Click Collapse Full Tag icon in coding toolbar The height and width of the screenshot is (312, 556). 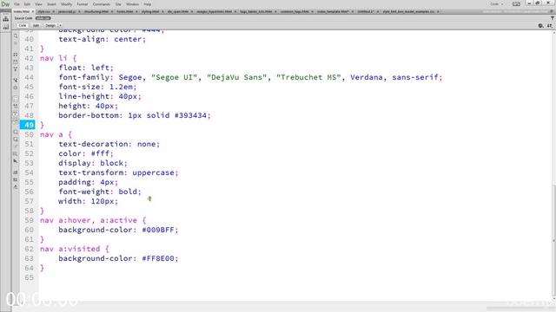[x=16, y=55]
